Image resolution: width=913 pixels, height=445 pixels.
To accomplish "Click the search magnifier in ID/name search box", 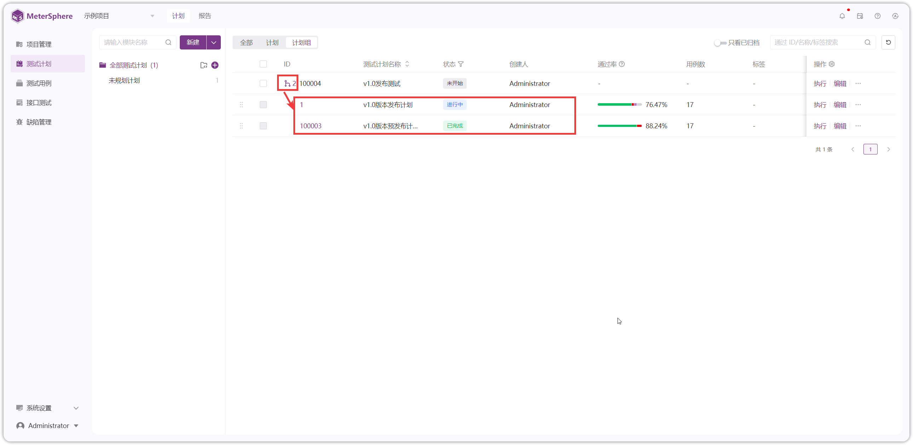I will (x=868, y=42).
